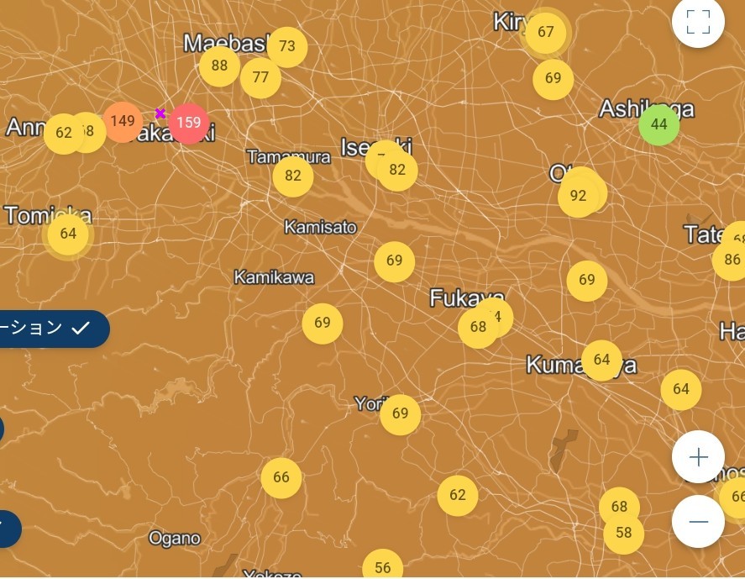This screenshot has height=579, width=745.
Task: Open the 92 marker near Ota
Action: (578, 197)
